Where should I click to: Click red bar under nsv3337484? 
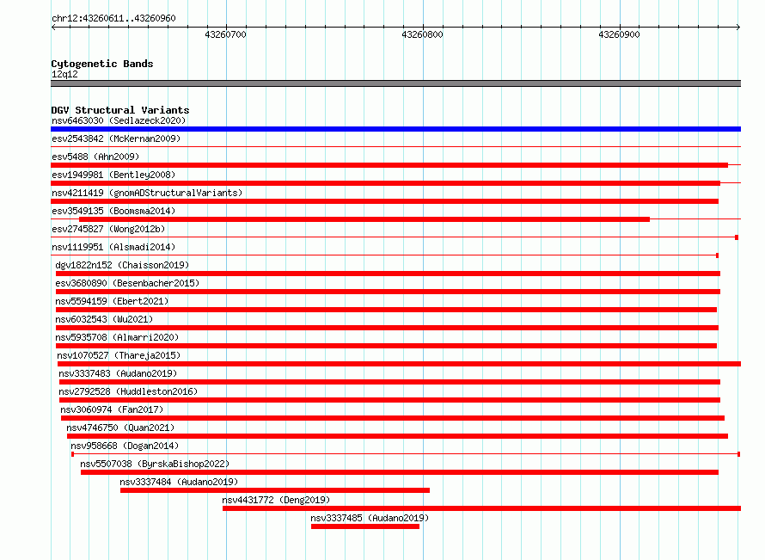coord(275,490)
